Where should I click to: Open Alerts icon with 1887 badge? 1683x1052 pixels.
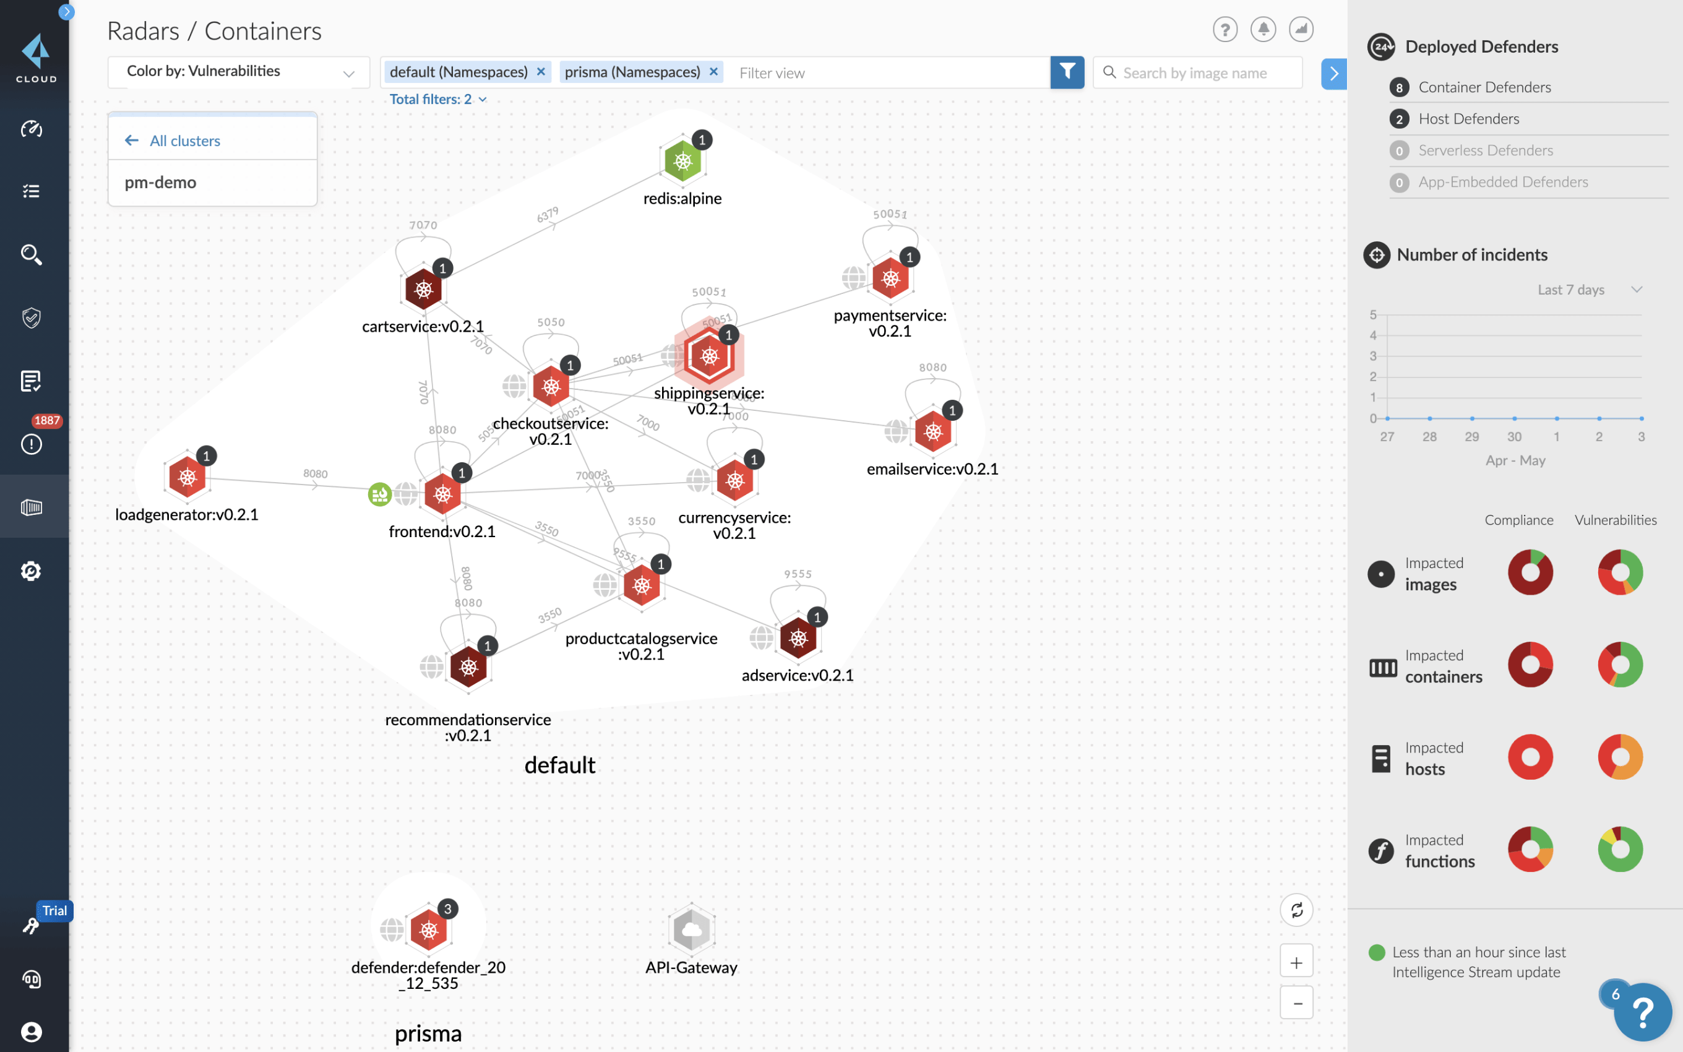pos(32,443)
